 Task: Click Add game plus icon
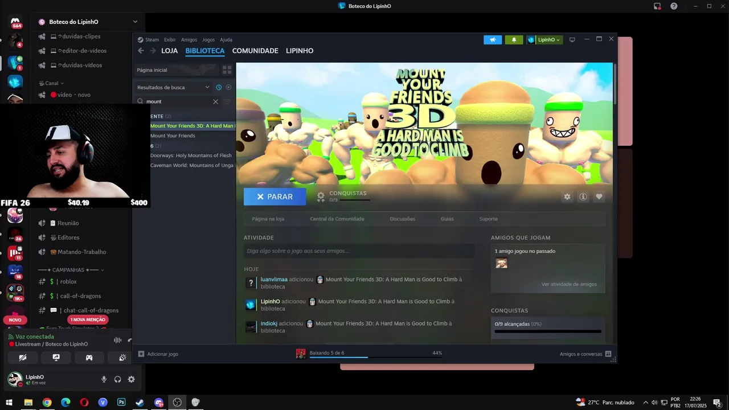(141, 354)
